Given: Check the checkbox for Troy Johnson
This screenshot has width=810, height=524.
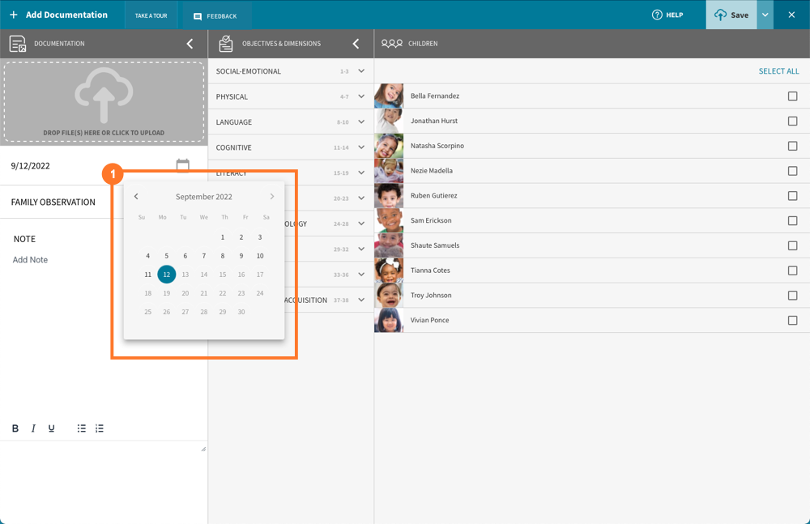Looking at the screenshot, I should (792, 295).
